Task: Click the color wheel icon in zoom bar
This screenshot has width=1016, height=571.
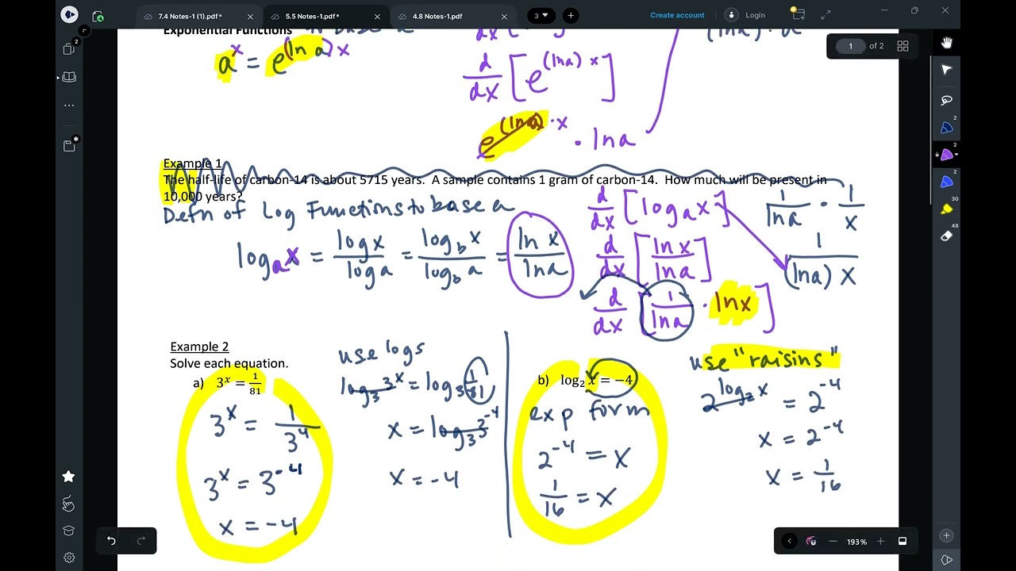Action: [x=811, y=541]
